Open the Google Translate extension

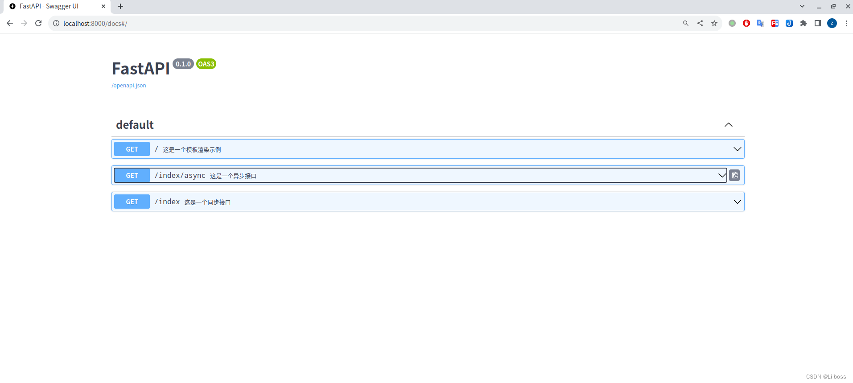pyautogui.click(x=761, y=23)
